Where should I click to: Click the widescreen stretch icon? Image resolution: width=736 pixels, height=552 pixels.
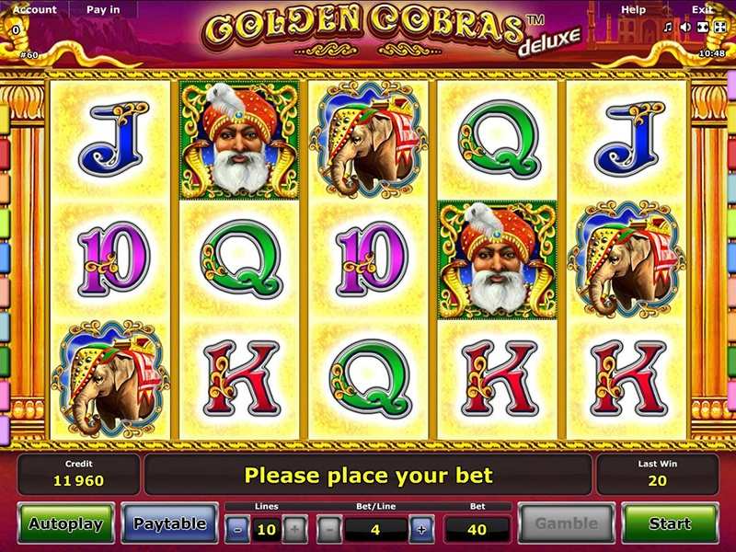tap(702, 28)
